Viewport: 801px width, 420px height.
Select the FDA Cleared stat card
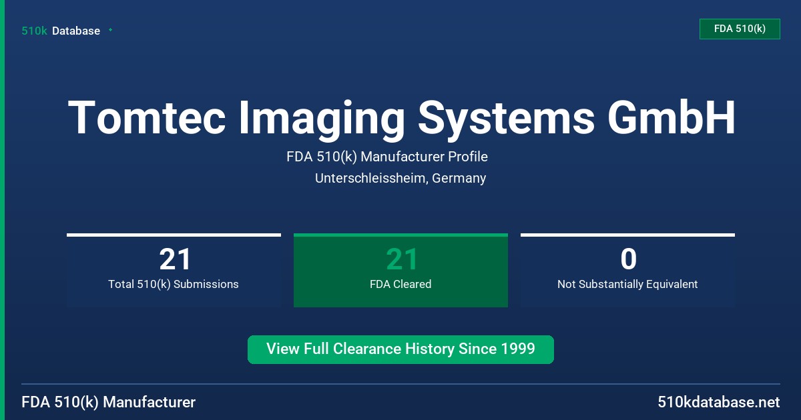(x=400, y=270)
